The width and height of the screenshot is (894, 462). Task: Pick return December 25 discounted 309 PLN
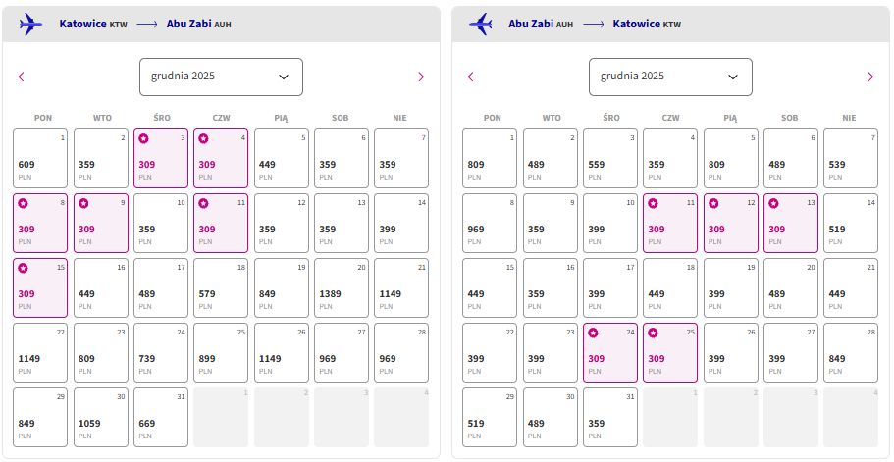pos(670,352)
